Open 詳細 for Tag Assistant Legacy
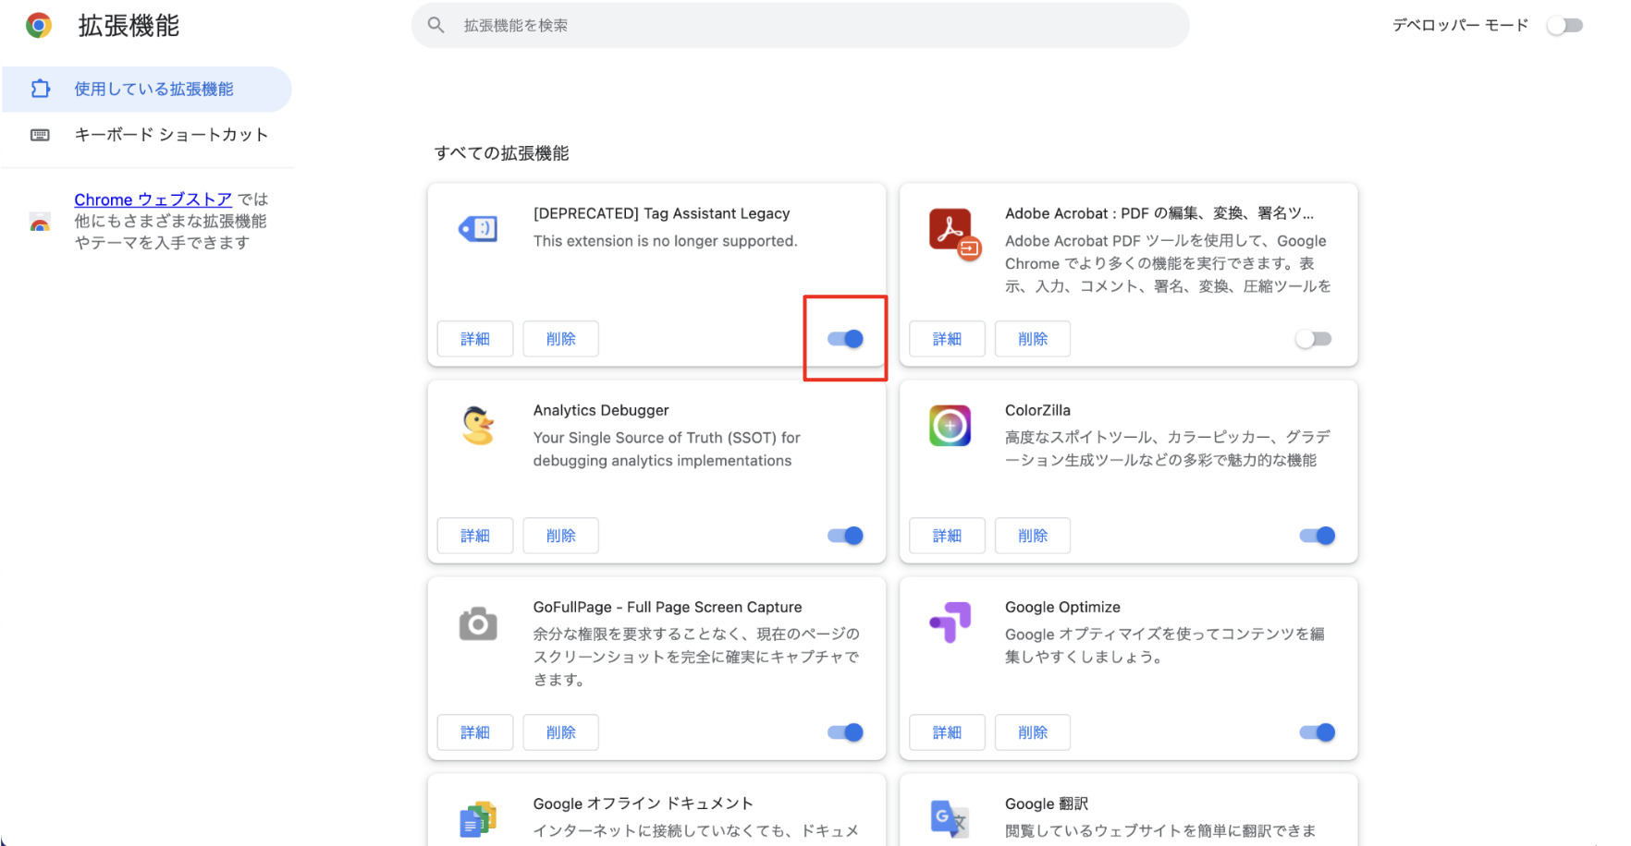This screenshot has height=846, width=1631. coord(475,339)
